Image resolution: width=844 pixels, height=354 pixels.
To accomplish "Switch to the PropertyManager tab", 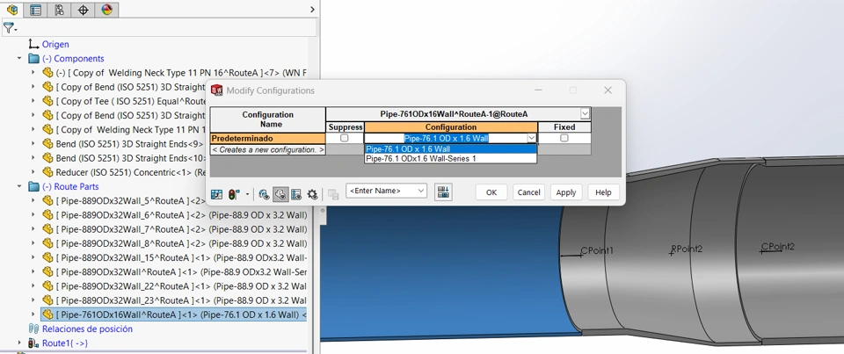I will click(35, 10).
